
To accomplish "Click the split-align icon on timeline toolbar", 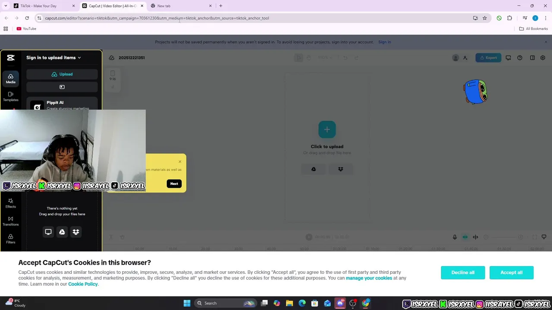I will (475, 237).
